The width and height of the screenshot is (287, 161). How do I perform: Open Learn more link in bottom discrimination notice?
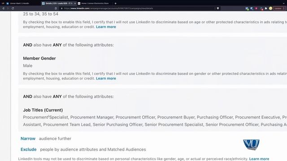click(259, 159)
